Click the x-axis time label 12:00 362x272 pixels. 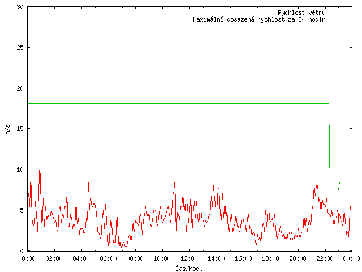pyautogui.click(x=189, y=258)
